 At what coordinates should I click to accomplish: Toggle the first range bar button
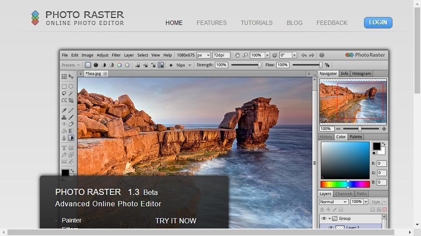[x=137, y=65]
